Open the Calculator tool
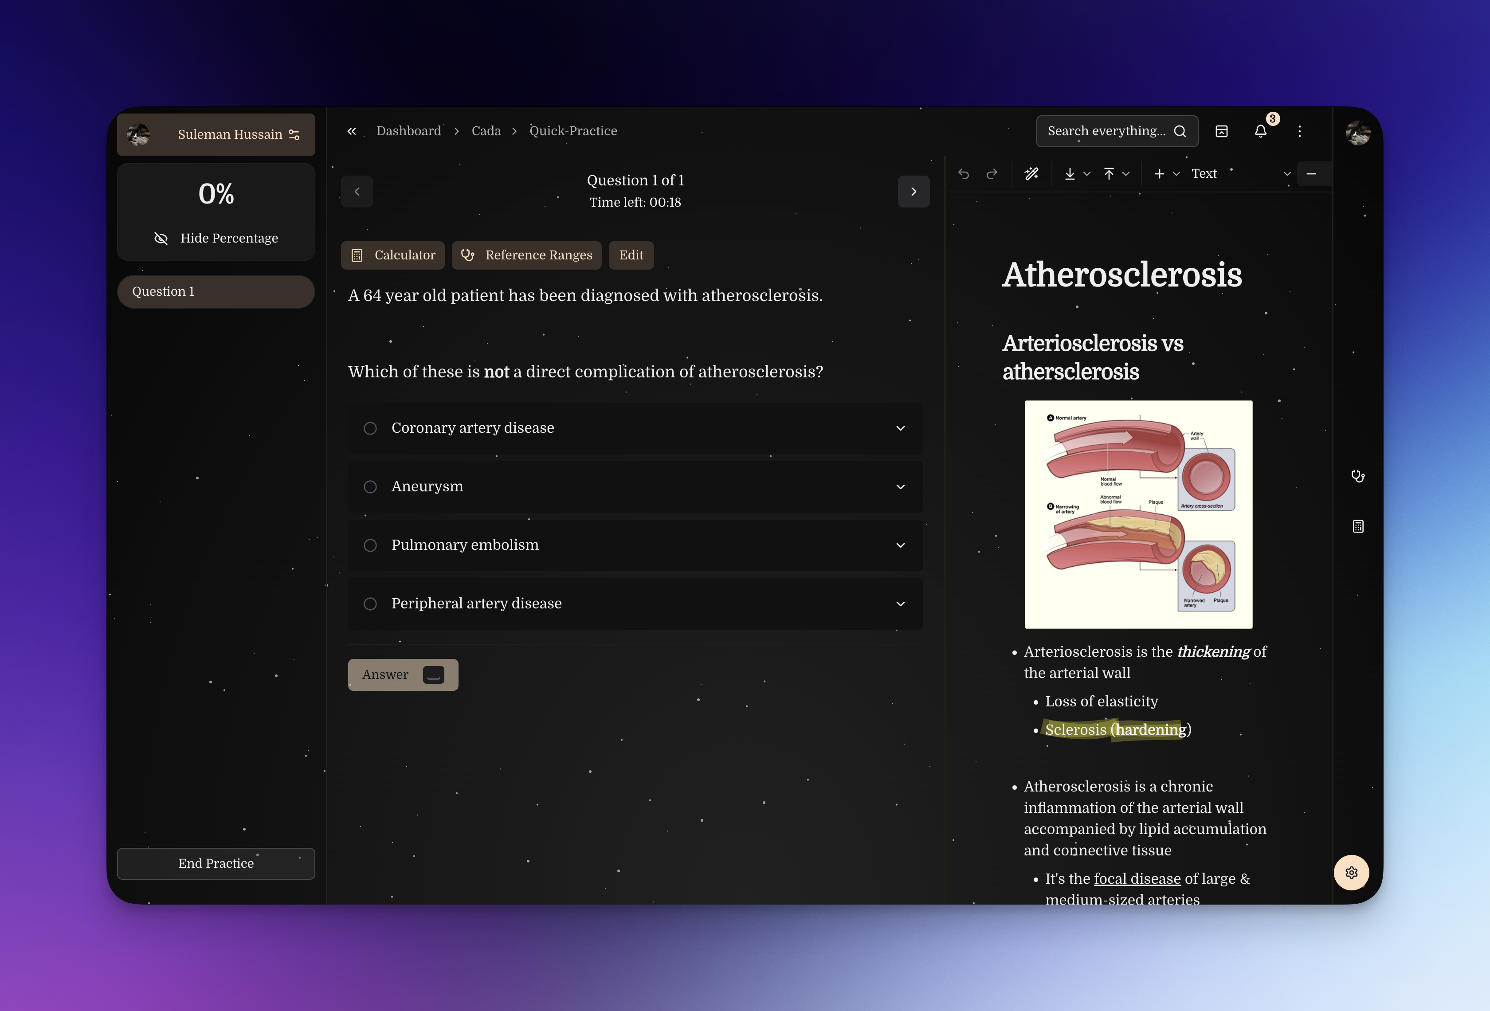This screenshot has width=1490, height=1011. pos(392,255)
